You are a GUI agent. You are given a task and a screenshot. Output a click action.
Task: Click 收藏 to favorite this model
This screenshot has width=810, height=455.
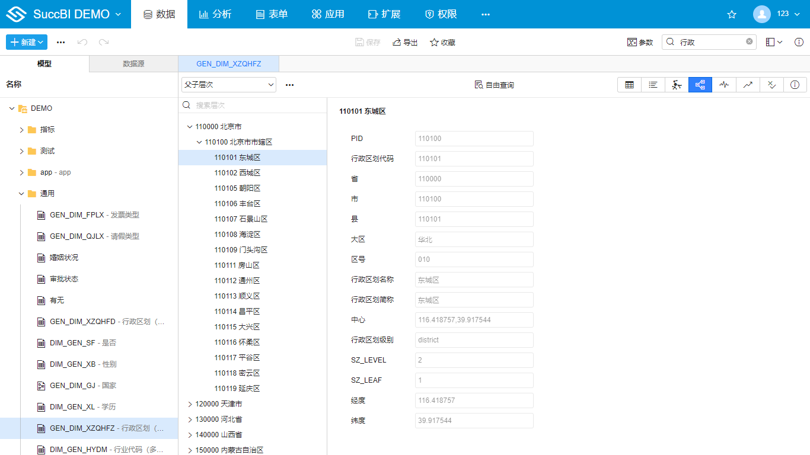442,42
